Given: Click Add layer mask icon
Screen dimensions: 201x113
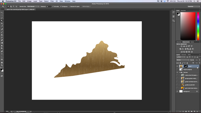Looking at the screenshot, I should click(186, 112).
